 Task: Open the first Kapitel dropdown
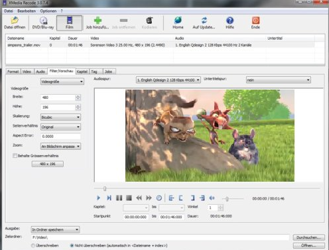[x=135, y=208]
